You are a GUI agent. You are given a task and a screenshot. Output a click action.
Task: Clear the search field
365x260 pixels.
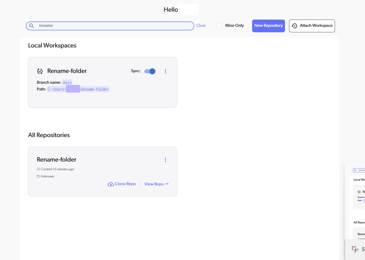point(201,26)
